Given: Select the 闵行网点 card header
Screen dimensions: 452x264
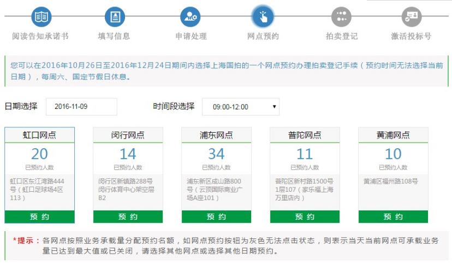Looking at the screenshot, I should click(128, 135).
